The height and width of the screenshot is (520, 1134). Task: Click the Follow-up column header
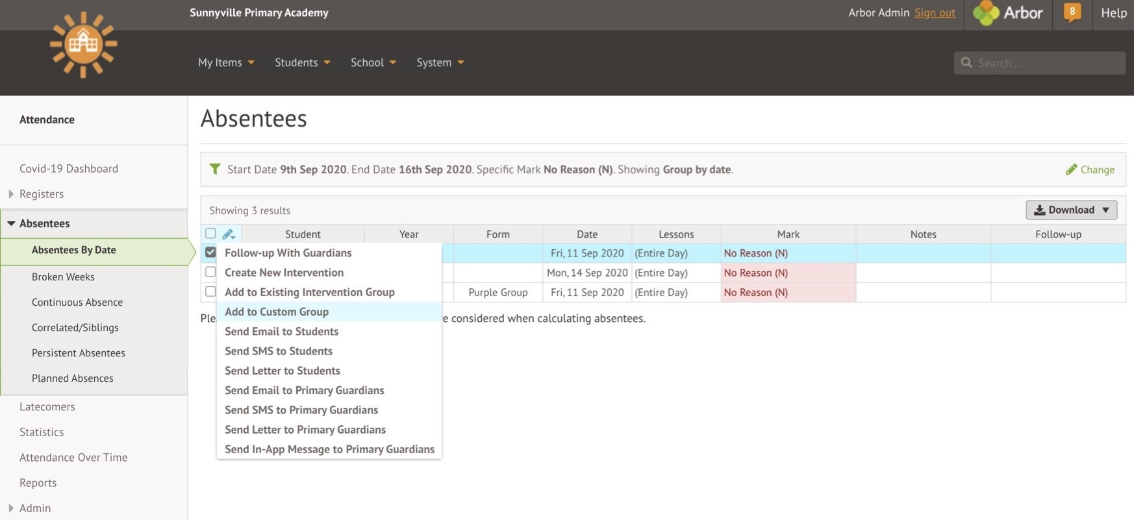(1059, 234)
